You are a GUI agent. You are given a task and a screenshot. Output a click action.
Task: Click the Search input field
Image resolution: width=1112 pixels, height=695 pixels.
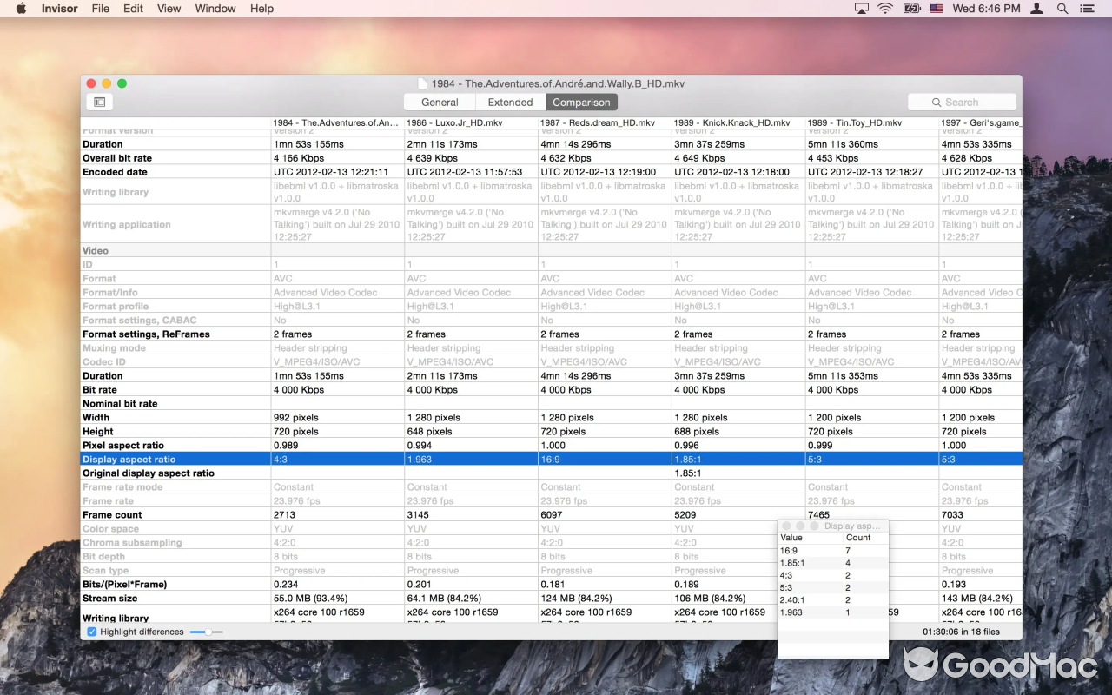[962, 103]
